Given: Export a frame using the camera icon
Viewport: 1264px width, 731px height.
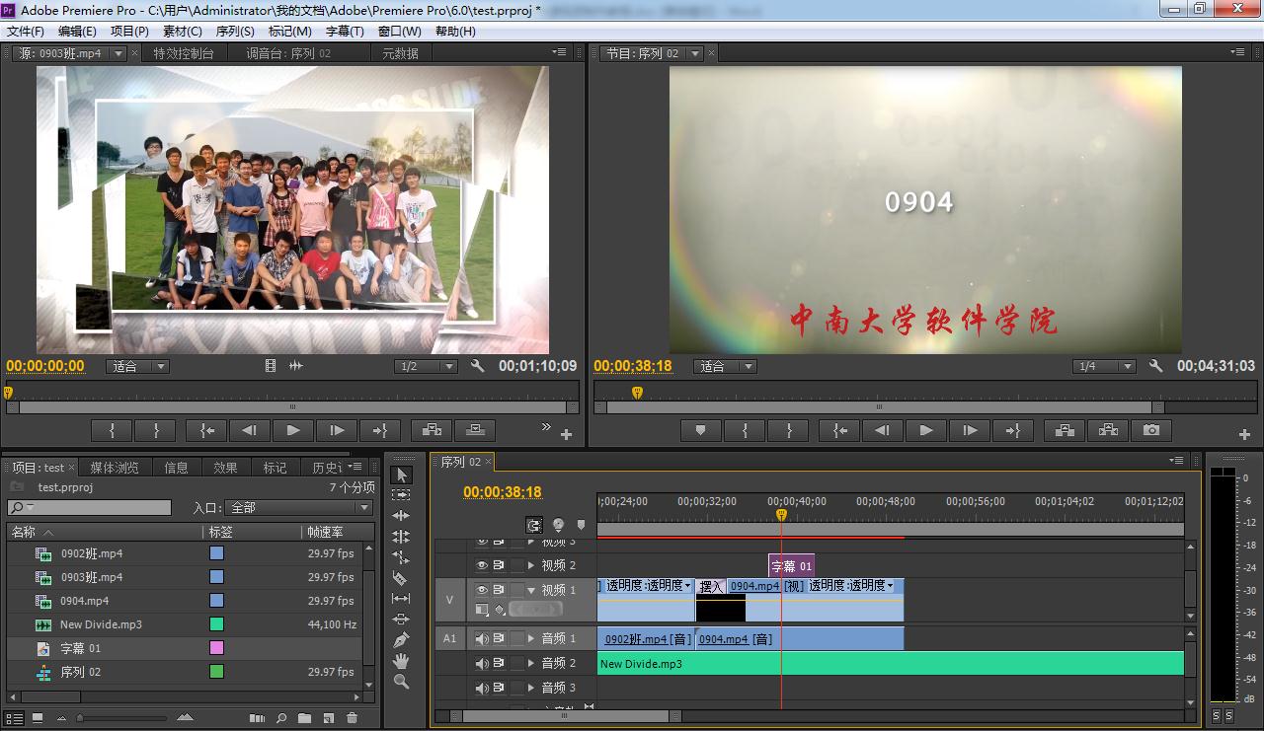Looking at the screenshot, I should tap(1149, 430).
